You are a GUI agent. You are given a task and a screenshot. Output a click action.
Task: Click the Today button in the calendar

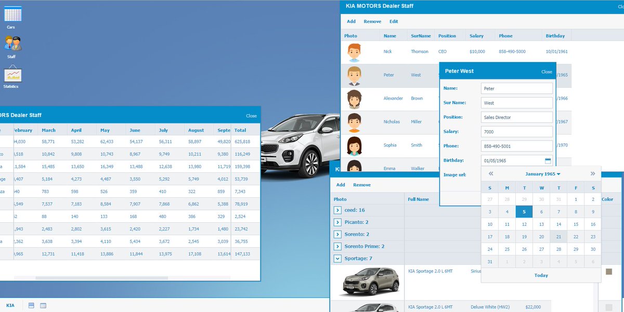pos(541,275)
